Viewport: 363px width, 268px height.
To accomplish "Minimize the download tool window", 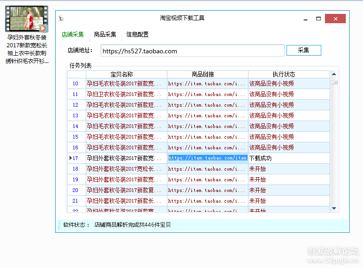I will pos(306,19).
